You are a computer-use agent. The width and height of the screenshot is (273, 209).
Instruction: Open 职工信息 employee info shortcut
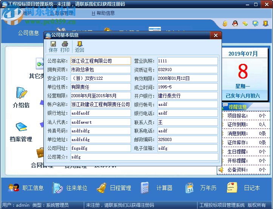click(x=26, y=188)
